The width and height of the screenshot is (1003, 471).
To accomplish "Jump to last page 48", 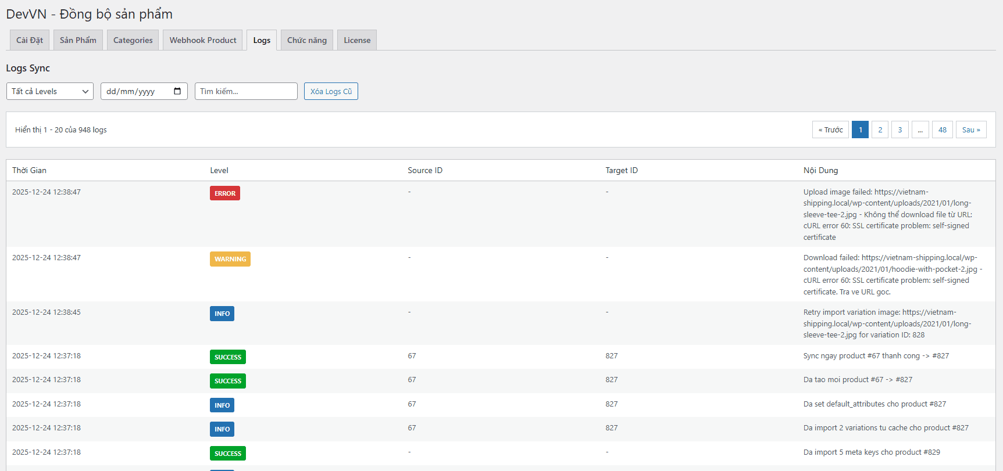I will [943, 130].
